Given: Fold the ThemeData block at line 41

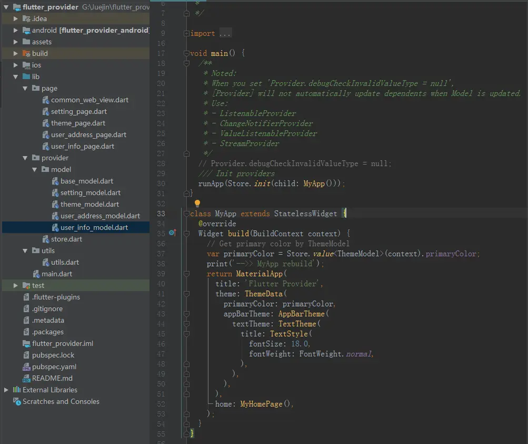Looking at the screenshot, I should (186, 294).
